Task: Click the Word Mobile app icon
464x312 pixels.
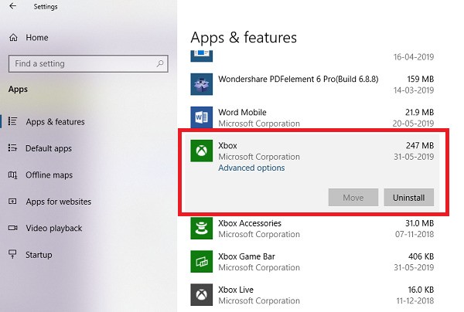Action: (202, 117)
